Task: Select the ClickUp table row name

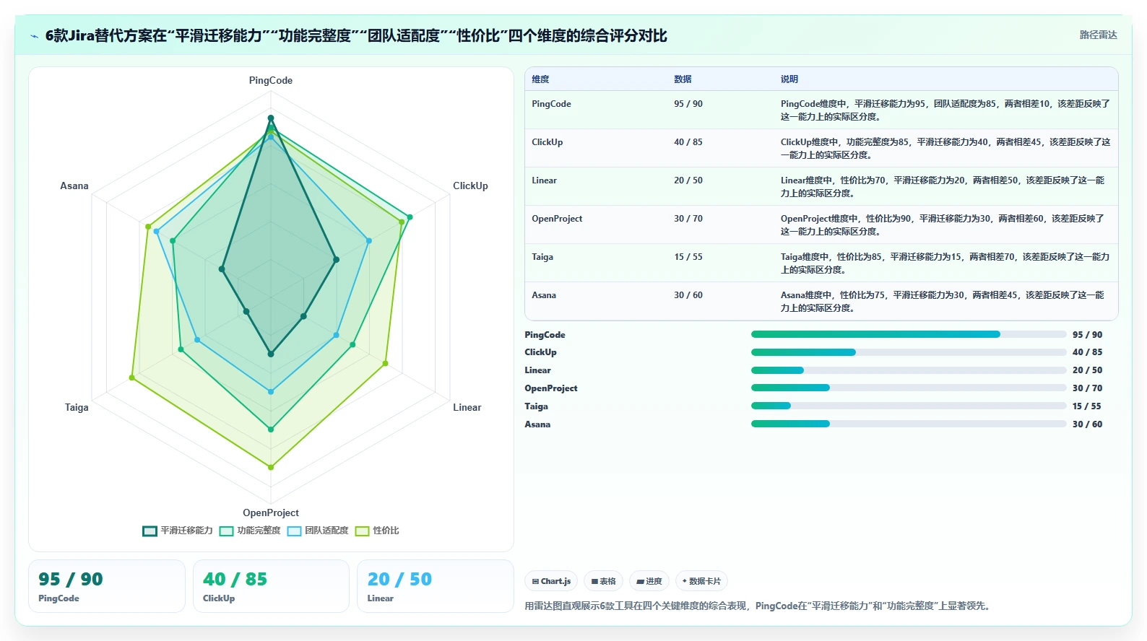Action: point(547,142)
